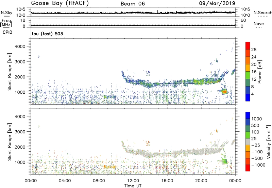The image size is (272, 188).
Task: Click the "18" frequency axis tick
Action: click(23, 20)
